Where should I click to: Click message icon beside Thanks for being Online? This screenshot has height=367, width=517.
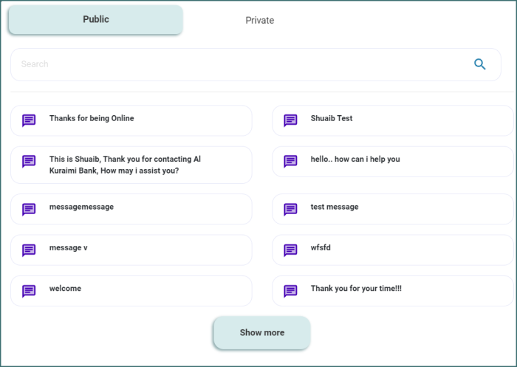pyautogui.click(x=29, y=120)
